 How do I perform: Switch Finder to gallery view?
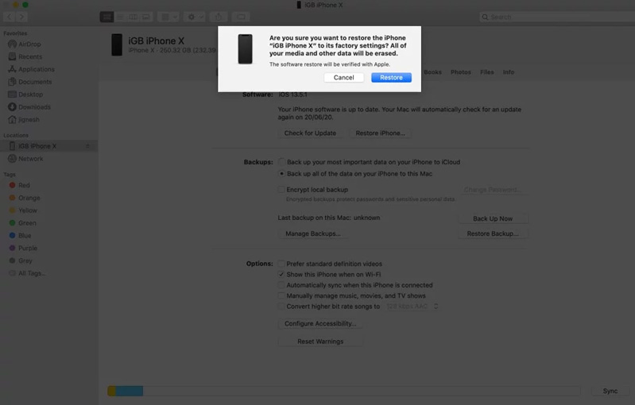(145, 17)
